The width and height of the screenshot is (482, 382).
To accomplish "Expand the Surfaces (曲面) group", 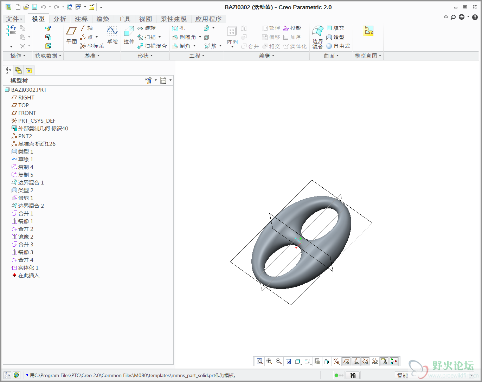I will click(x=331, y=56).
